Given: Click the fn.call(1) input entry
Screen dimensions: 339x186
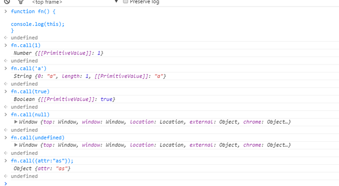Looking at the screenshot, I should [26, 45].
